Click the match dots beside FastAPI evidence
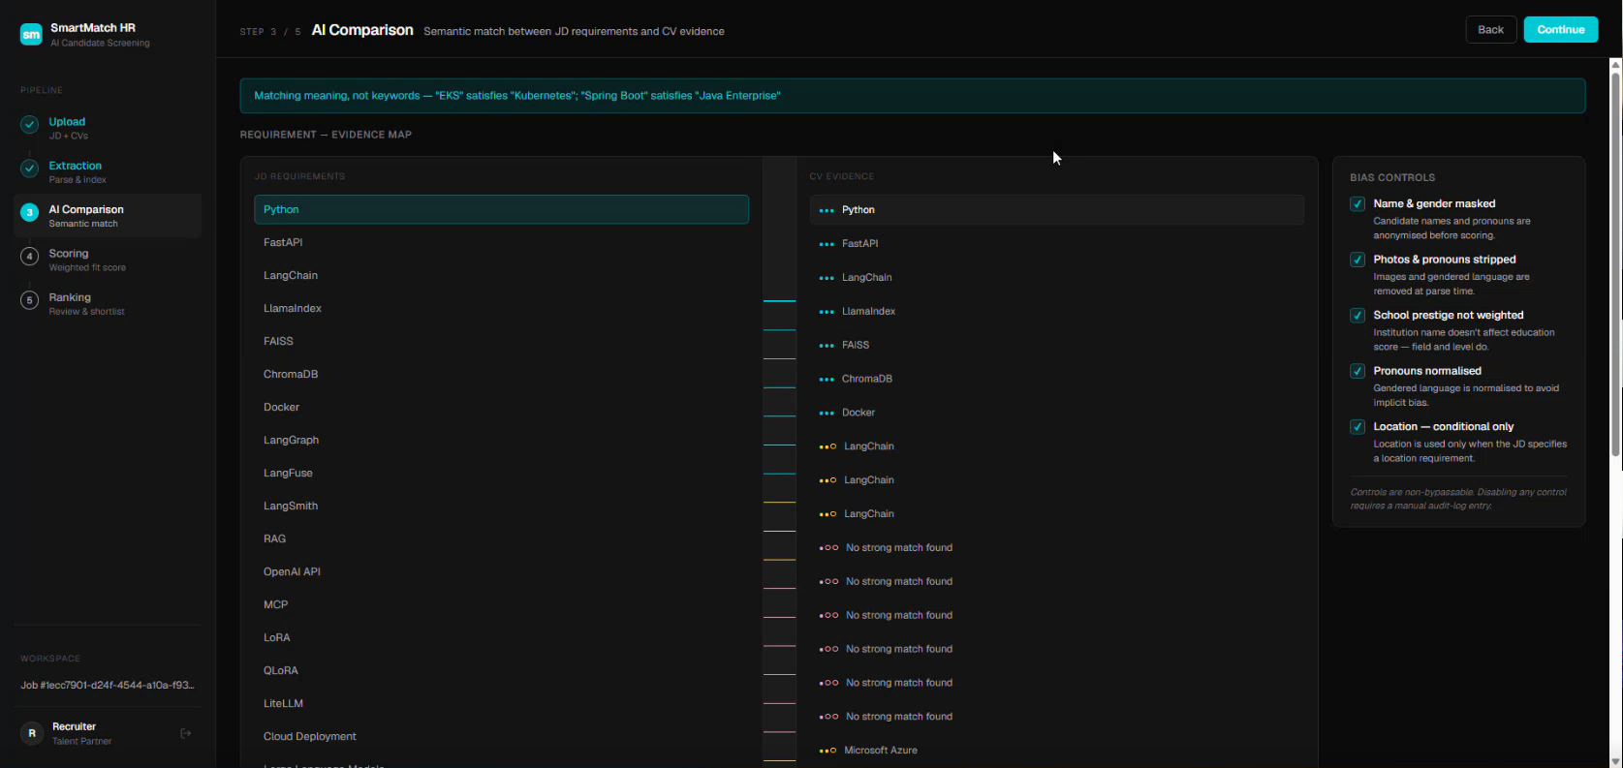Screen dimensions: 1623x768 827,244
